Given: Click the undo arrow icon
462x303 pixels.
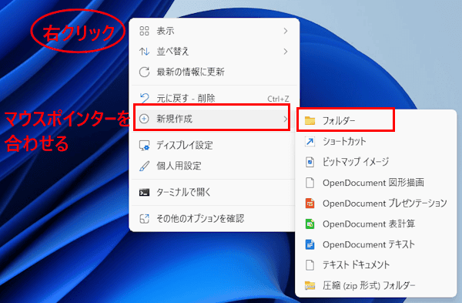Looking at the screenshot, I should tap(144, 98).
